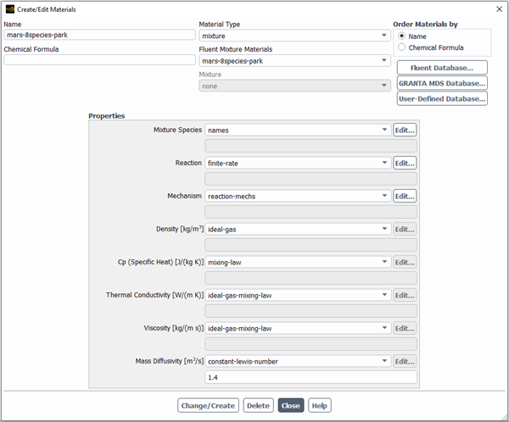Click the 'Material Type' label
This screenshot has height=422, width=509.
[220, 25]
